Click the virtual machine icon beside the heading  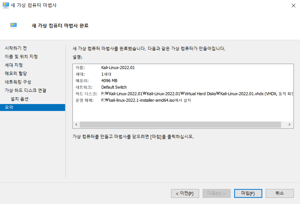click(14, 26)
